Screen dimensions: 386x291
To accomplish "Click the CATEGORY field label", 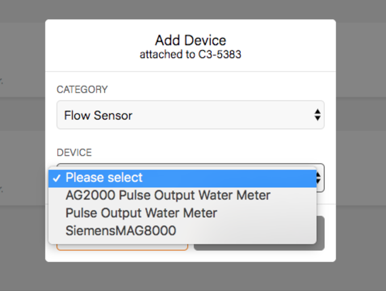I will (82, 90).
